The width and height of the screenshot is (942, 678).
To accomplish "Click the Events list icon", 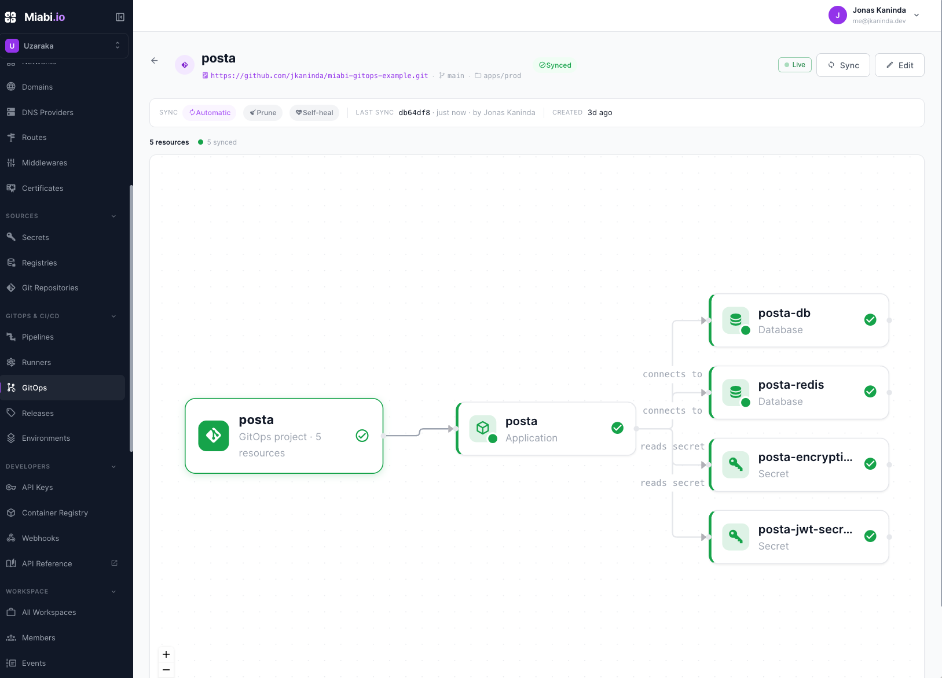I will tap(11, 663).
